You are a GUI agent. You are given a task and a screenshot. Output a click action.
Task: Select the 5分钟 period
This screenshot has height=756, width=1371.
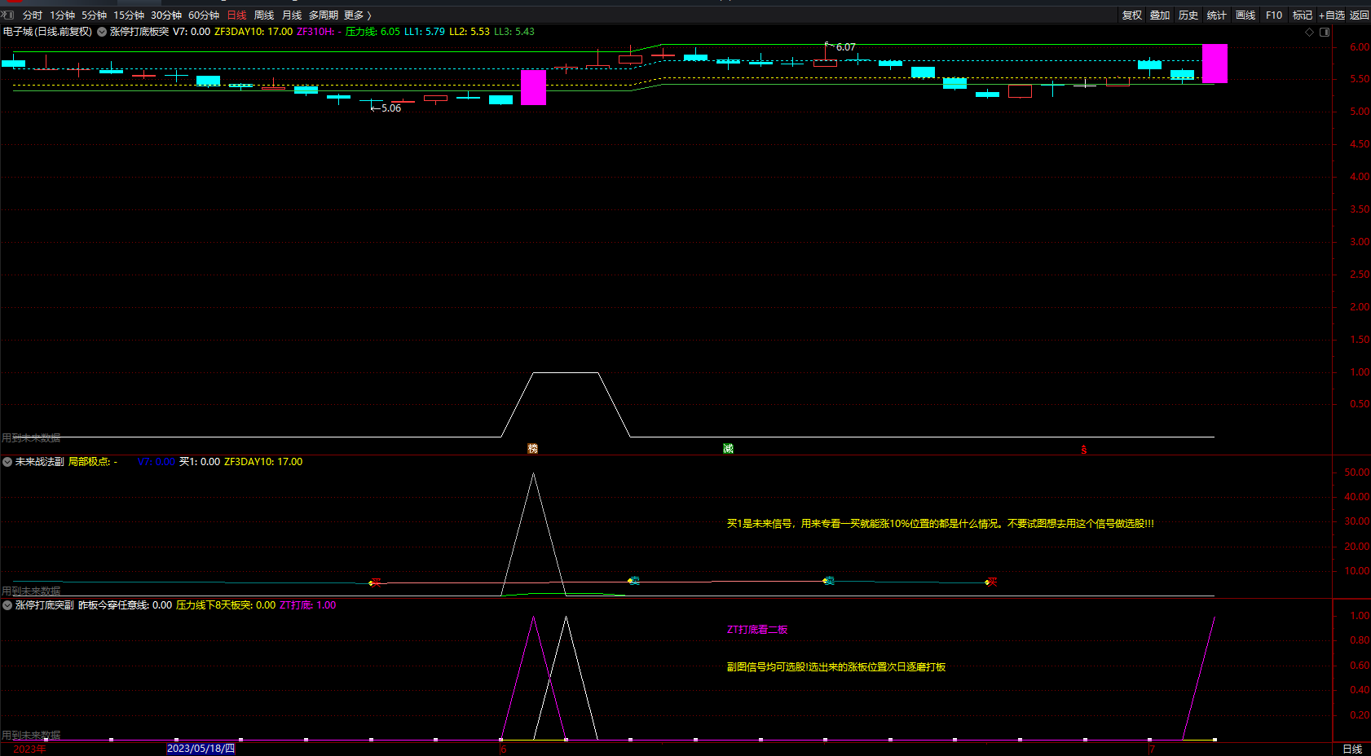[95, 15]
